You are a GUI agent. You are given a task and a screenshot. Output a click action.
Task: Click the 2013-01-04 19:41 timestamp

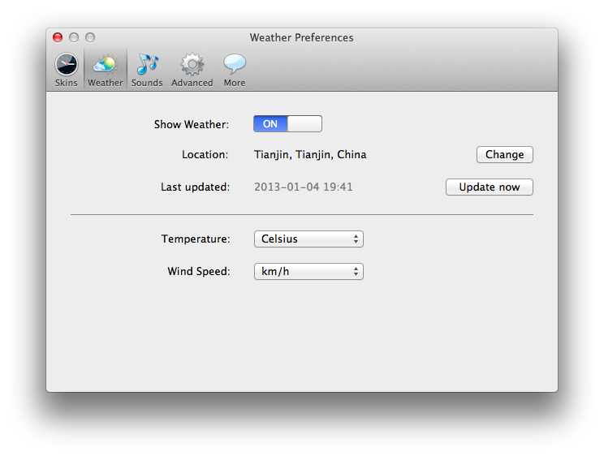click(303, 187)
